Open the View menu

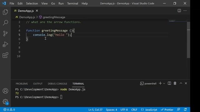44,3
